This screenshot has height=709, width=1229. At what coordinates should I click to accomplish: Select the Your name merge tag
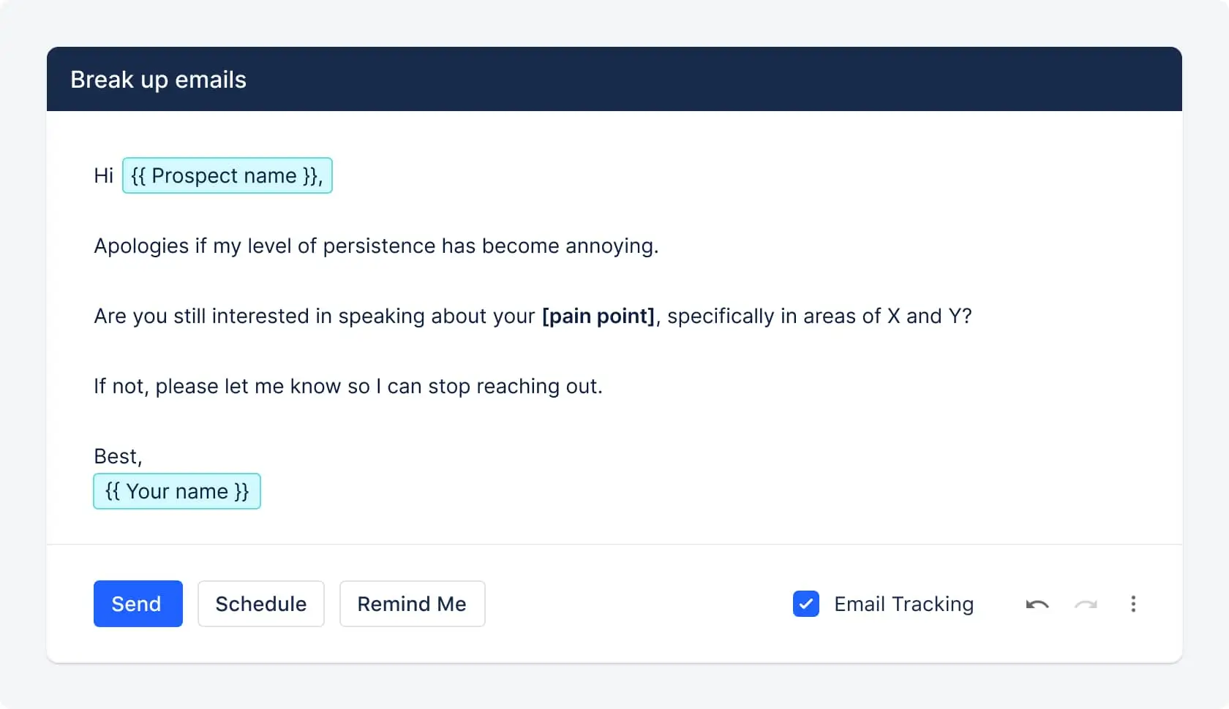point(177,491)
